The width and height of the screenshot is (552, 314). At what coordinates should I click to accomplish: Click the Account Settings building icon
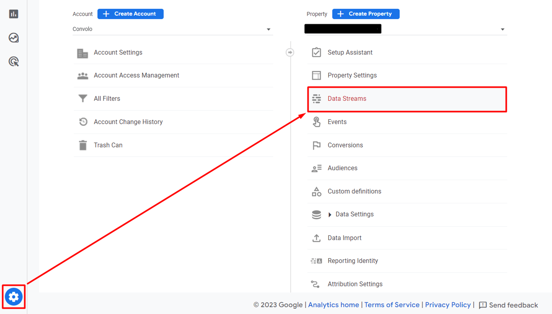point(83,53)
